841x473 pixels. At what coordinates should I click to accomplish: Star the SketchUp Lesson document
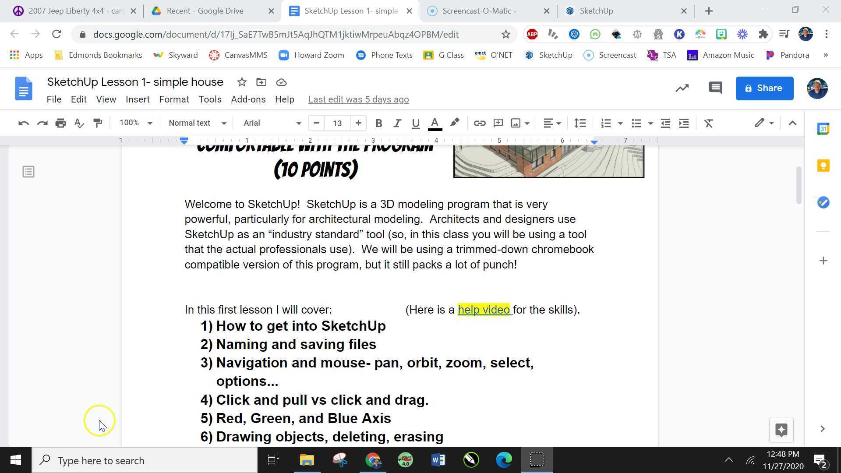coord(242,82)
